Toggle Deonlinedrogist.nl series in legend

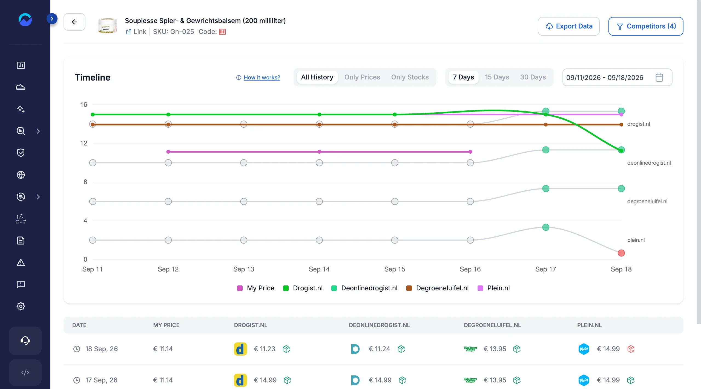pyautogui.click(x=364, y=288)
